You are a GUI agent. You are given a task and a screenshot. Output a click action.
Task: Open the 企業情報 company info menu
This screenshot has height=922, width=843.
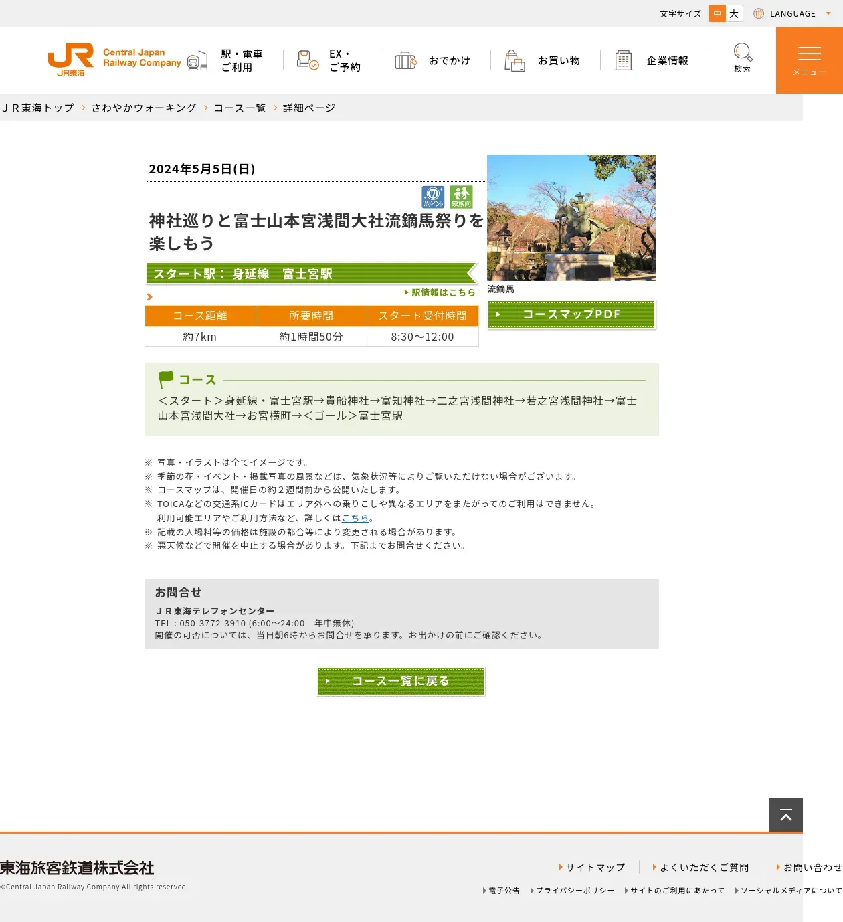pos(652,60)
